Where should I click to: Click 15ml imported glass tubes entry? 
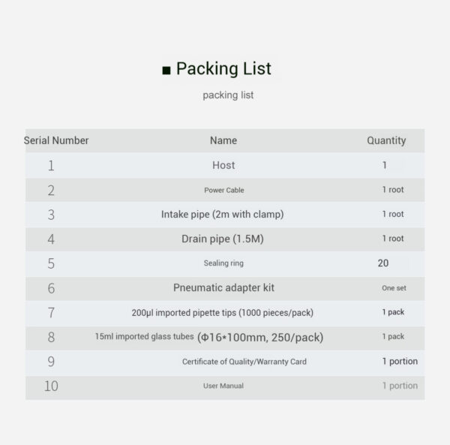pyautogui.click(x=209, y=337)
